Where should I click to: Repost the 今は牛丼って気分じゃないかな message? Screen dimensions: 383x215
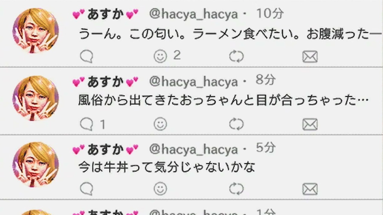tap(236, 189)
